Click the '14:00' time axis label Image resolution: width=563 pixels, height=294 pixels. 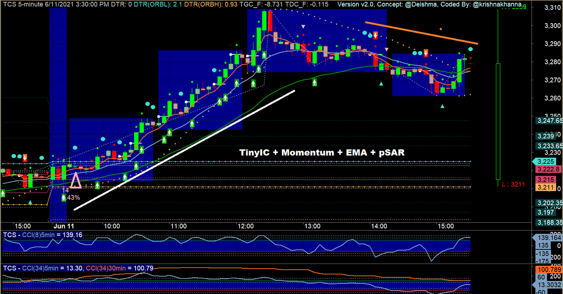coord(379,226)
